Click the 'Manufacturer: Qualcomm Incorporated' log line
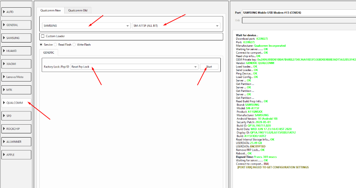The image size is (356, 188). pos(261,46)
